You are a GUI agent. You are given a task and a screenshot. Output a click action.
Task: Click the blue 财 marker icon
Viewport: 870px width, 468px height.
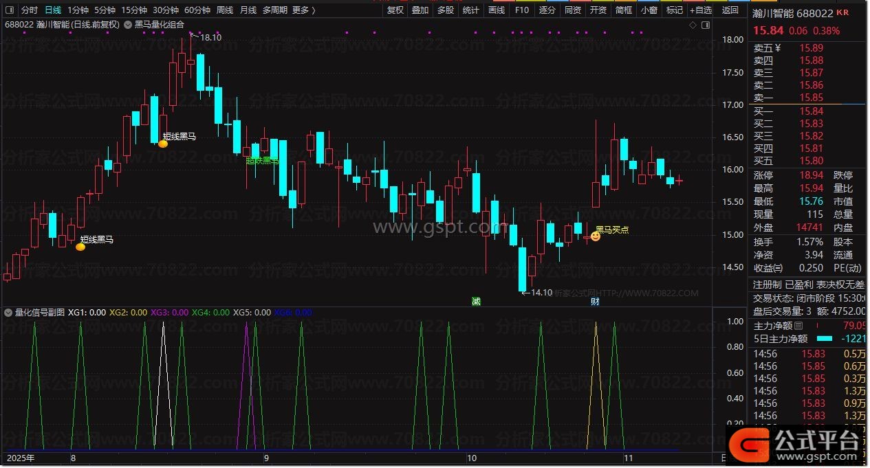pos(595,302)
